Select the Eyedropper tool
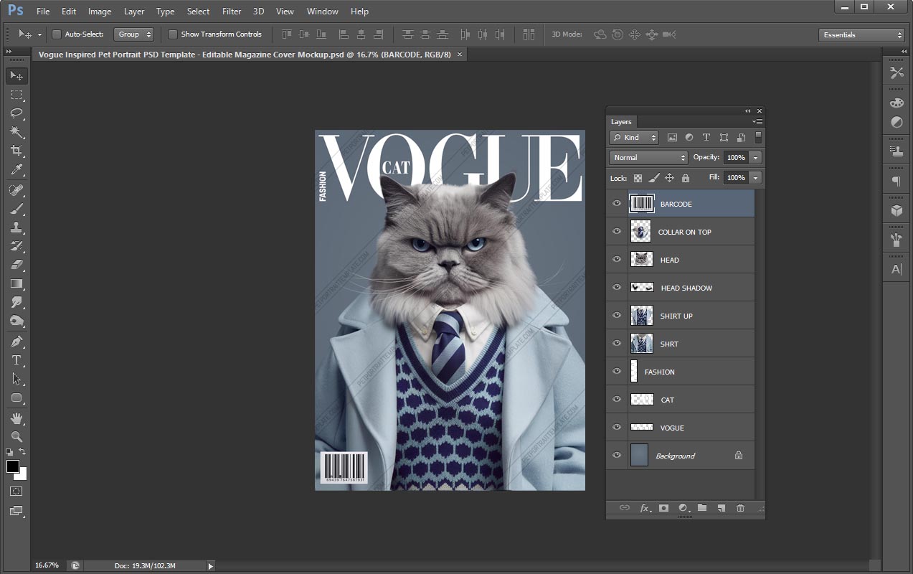Viewport: 913px width, 574px height. point(16,169)
